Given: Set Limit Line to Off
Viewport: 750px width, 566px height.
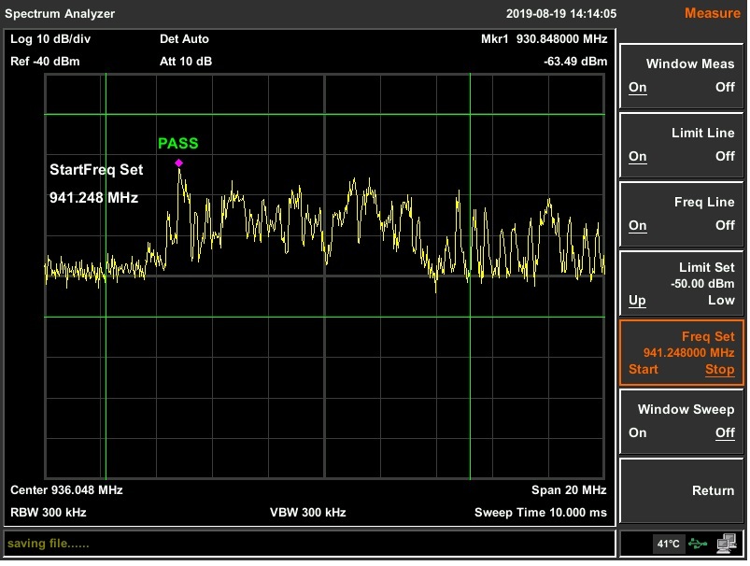Looking at the screenshot, I should coord(725,157).
